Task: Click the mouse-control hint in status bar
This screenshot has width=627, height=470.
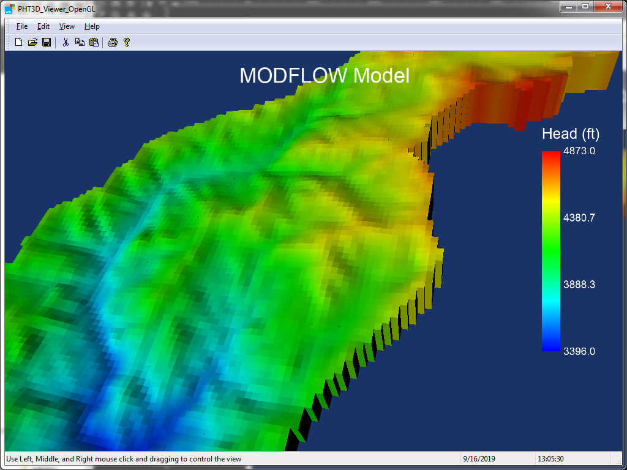Action: [x=124, y=459]
